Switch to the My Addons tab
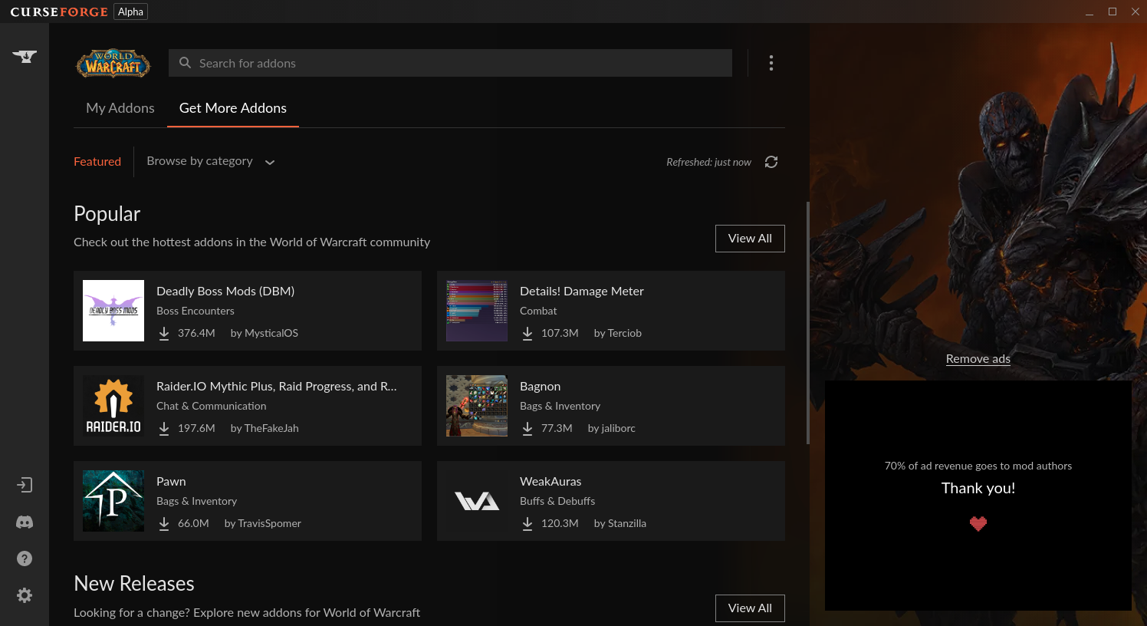 [120, 108]
